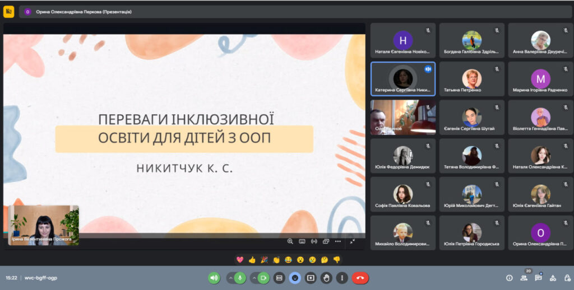574x290 pixels.
Task: Send the thumbs up reaction
Action: pos(252,260)
